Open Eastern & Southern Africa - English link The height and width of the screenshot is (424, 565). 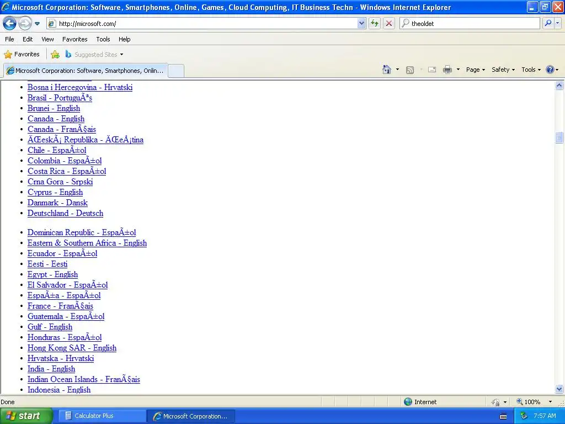pyautogui.click(x=87, y=243)
